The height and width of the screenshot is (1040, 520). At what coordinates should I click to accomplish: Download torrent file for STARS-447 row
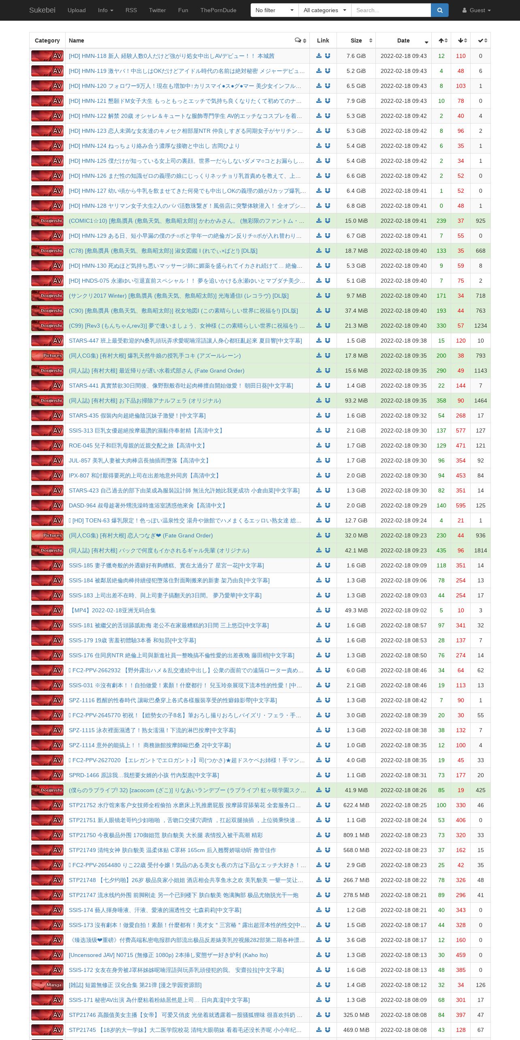[319, 341]
